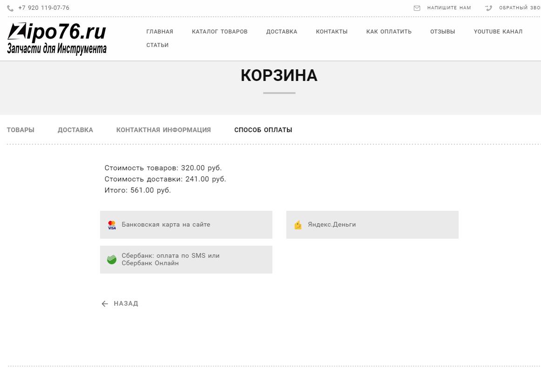Viewport: 541px width, 368px height.
Task: Open КАТАЛОГ ТОВАРОВ from the main menu
Action: (x=219, y=31)
